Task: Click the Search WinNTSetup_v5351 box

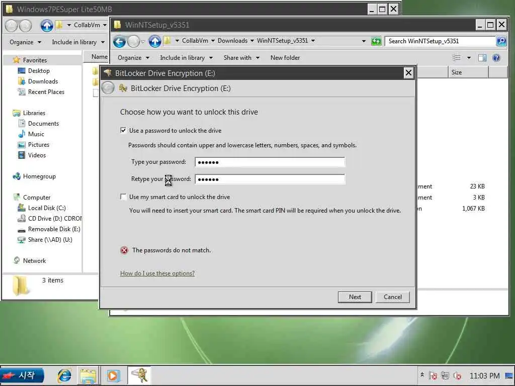Action: pyautogui.click(x=440, y=41)
